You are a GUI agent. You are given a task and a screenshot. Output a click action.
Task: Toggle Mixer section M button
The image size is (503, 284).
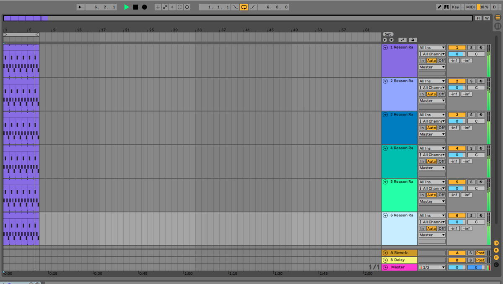pos(496,257)
